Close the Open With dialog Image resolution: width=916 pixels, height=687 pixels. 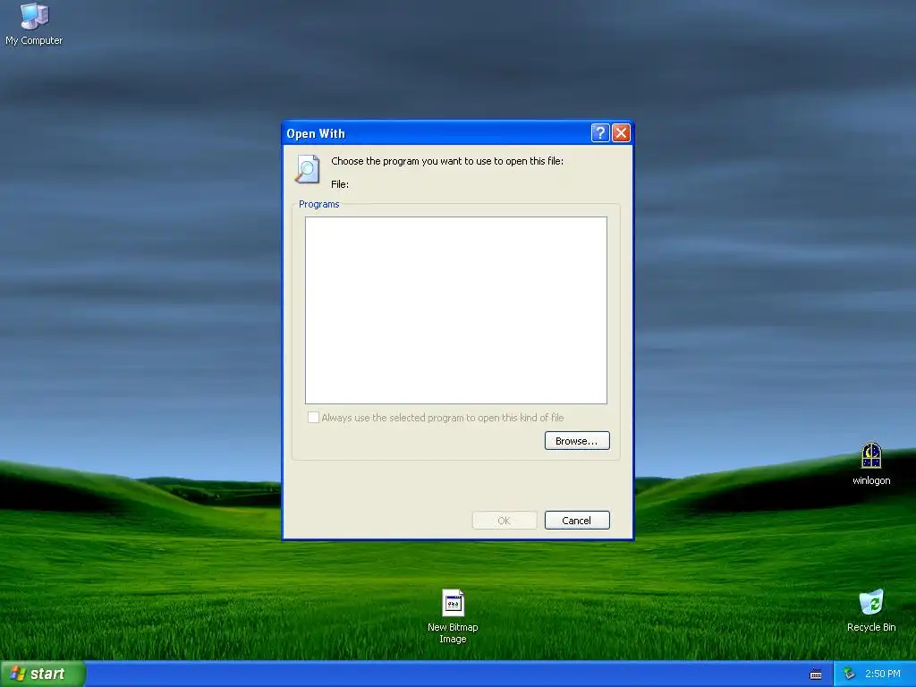(x=621, y=133)
